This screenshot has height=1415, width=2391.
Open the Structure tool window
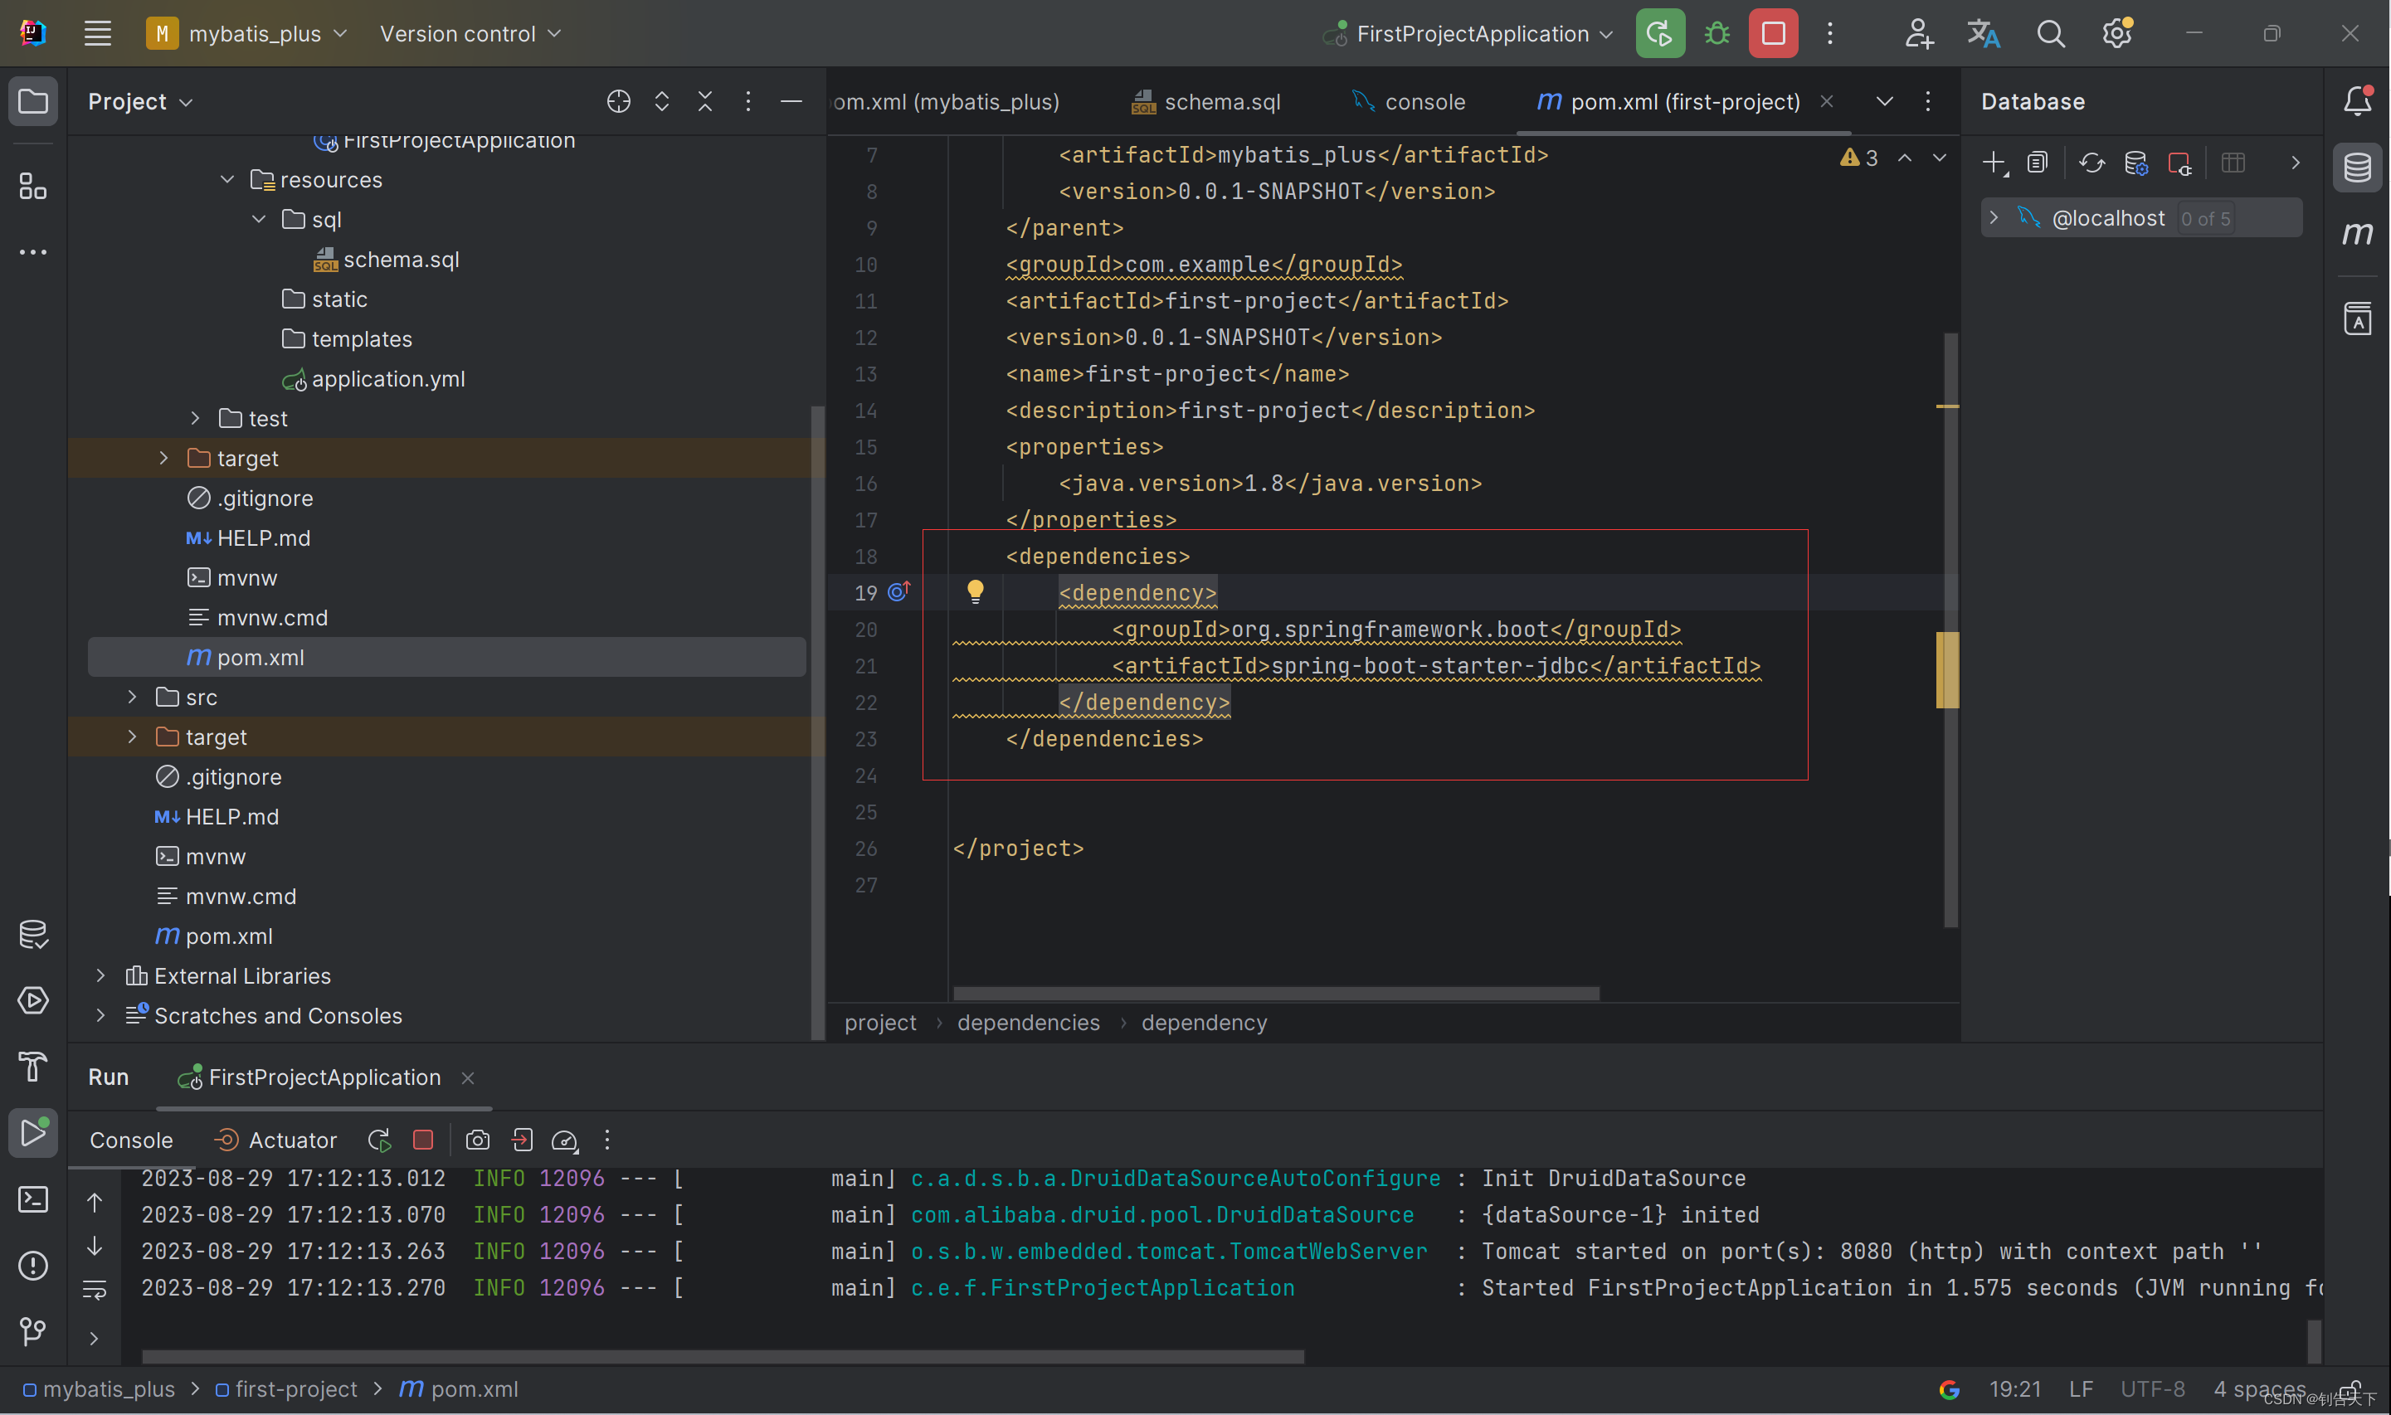(33, 186)
